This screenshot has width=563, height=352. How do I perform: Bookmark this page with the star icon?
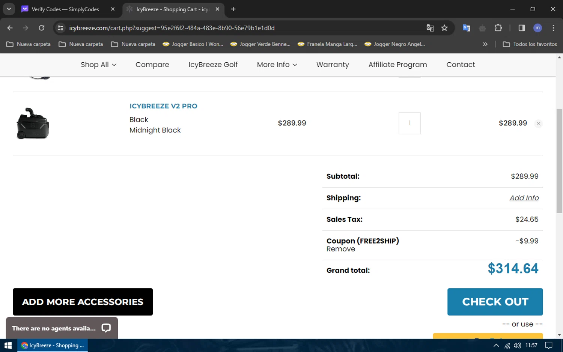point(444,28)
